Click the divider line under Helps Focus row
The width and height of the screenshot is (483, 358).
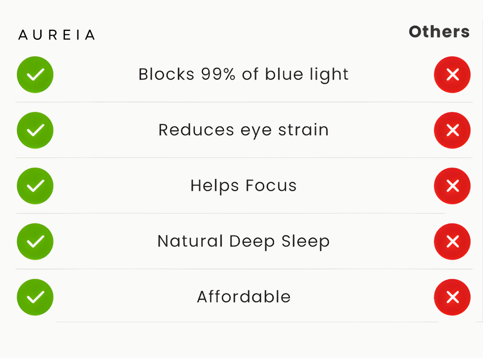point(231,213)
